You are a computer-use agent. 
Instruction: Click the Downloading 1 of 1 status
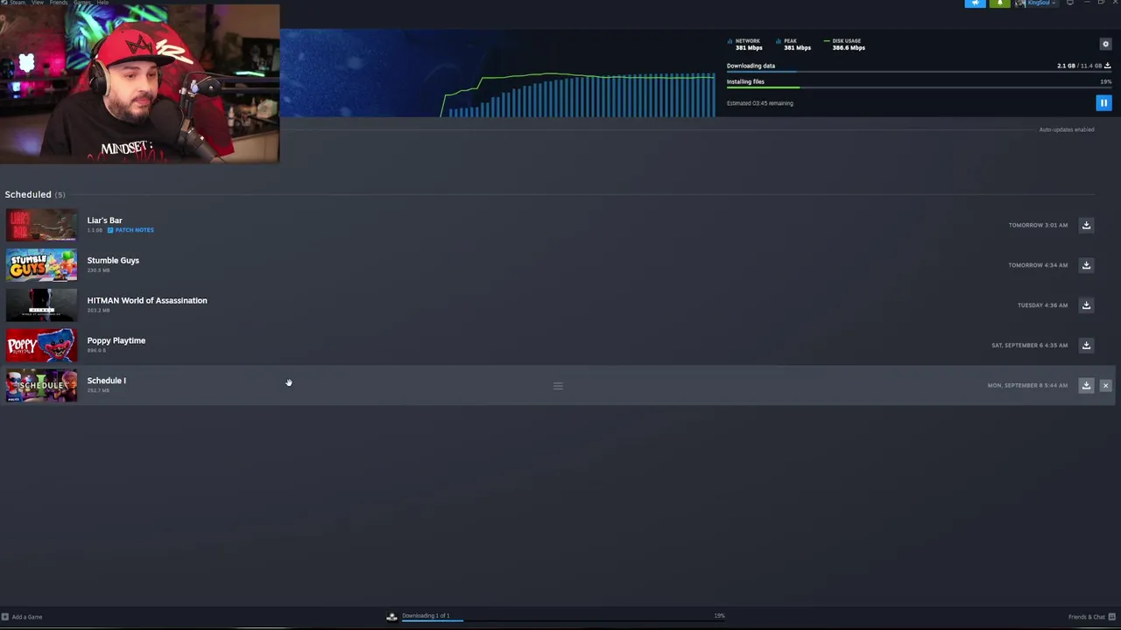426,616
